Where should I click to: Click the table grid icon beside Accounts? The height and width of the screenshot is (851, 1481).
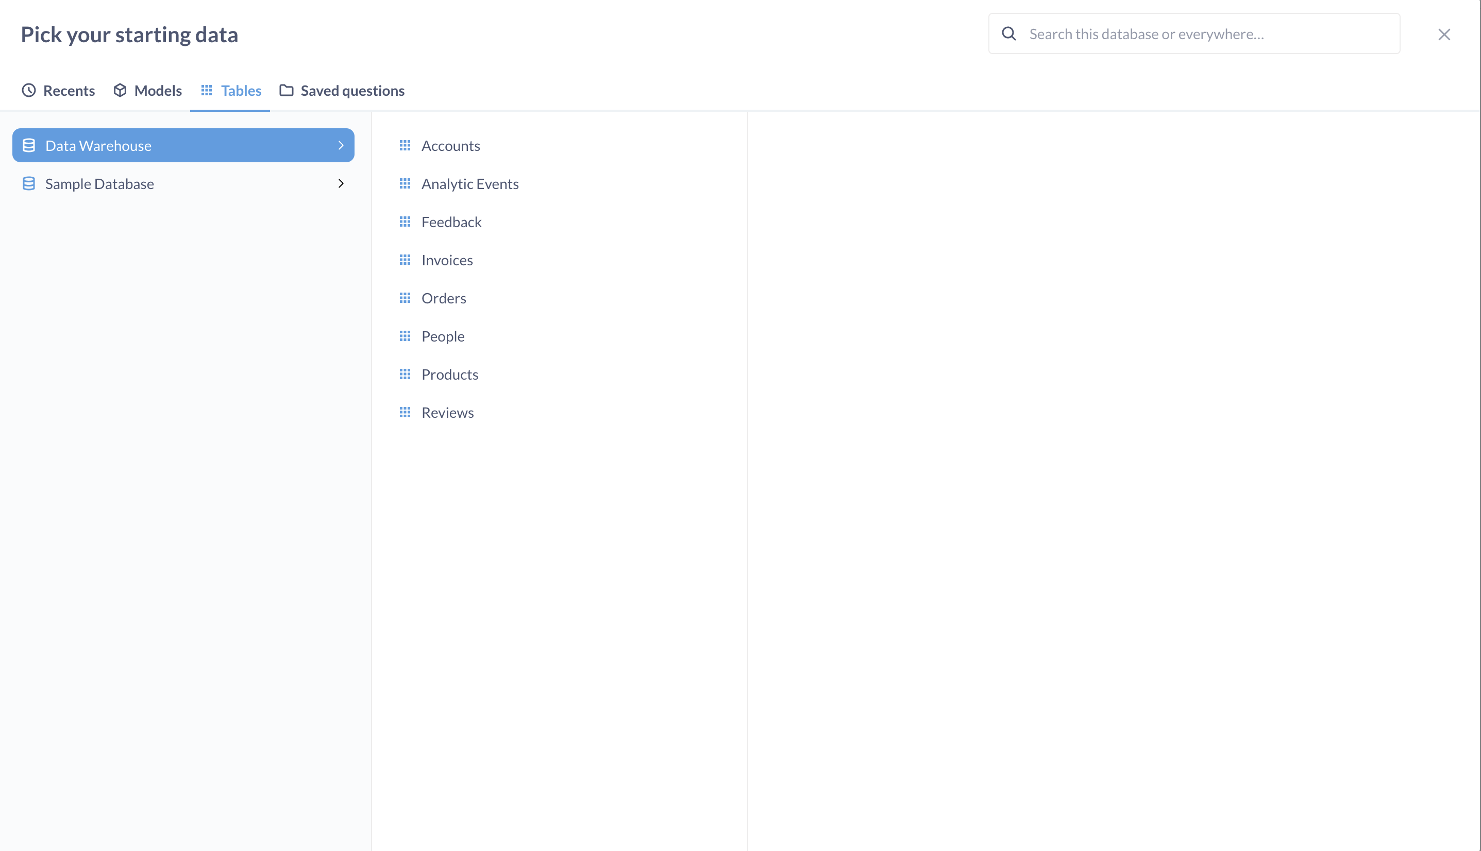405,145
